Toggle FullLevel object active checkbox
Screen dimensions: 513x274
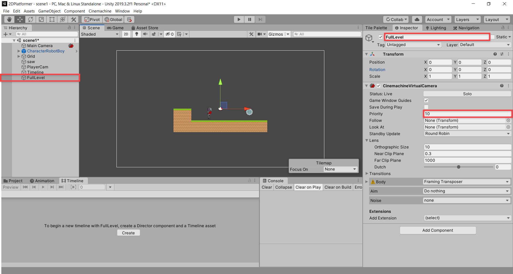381,37
